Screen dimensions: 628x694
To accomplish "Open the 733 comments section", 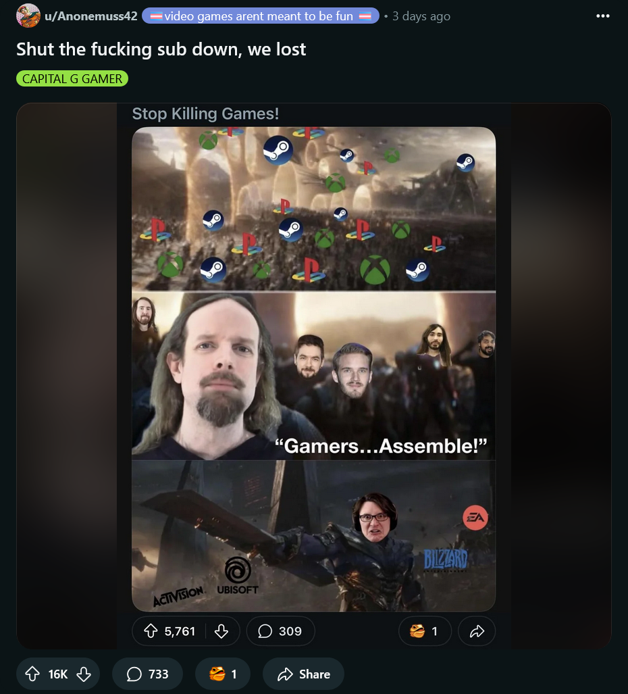I will pyautogui.click(x=147, y=674).
